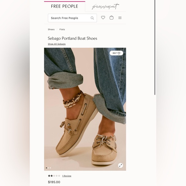Switch to the FP Movement tab
The image size is (186, 186).
tap(105, 6)
